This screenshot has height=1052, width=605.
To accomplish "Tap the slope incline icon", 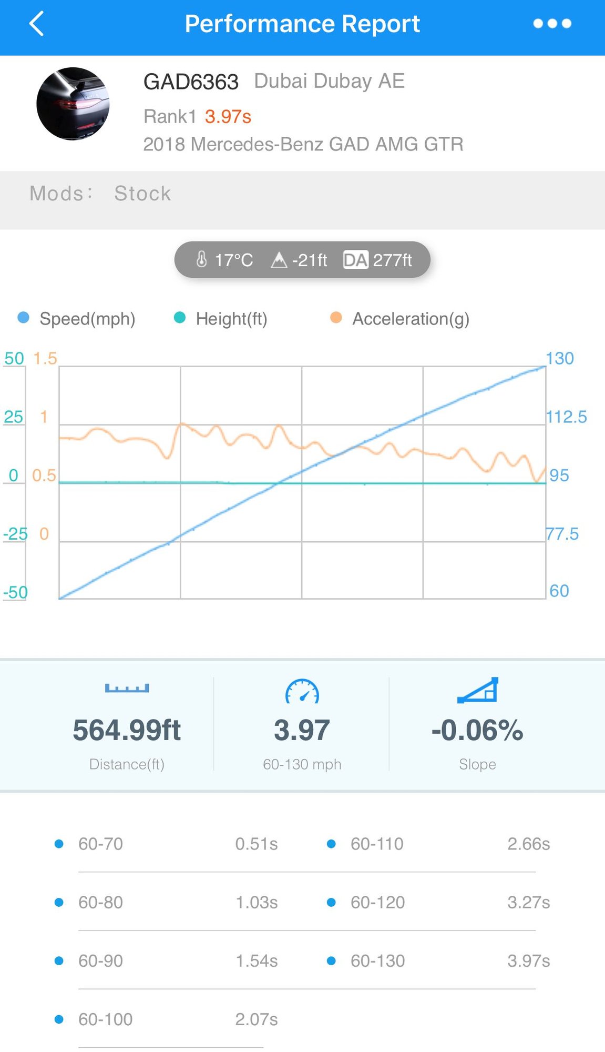I will pos(477,691).
